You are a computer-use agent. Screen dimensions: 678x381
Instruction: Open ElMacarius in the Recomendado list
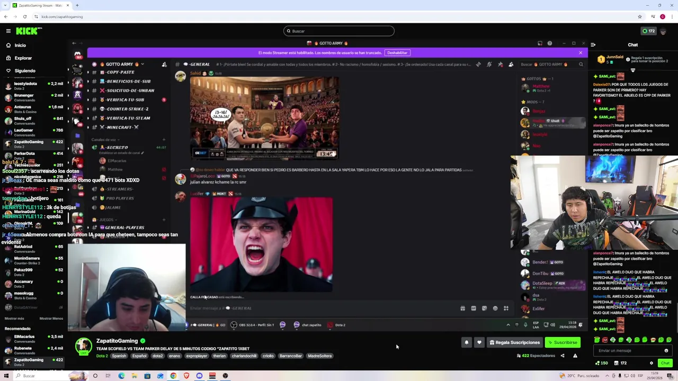pyautogui.click(x=33, y=339)
